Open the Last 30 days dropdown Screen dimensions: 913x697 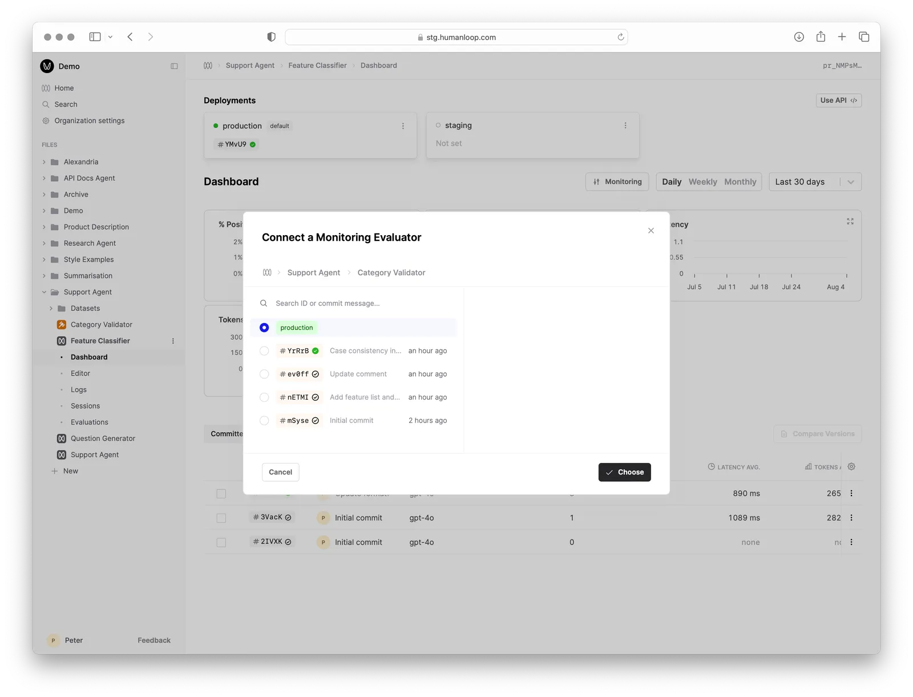(815, 182)
